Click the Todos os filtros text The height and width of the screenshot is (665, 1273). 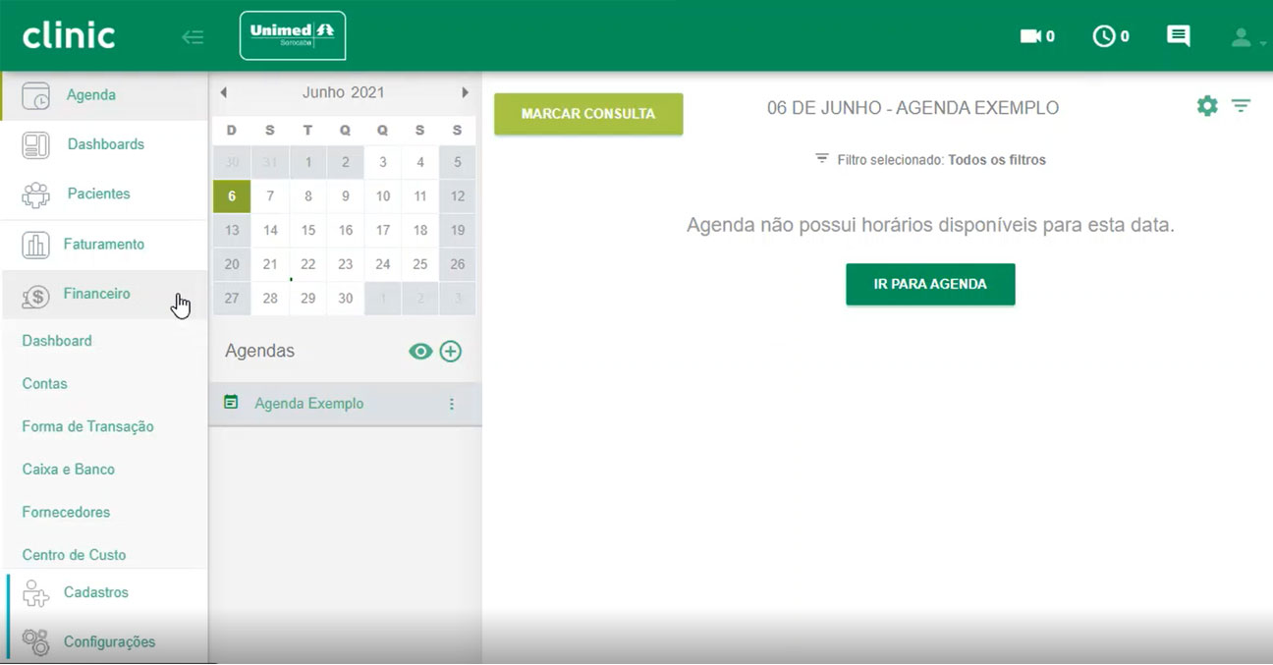(x=997, y=159)
